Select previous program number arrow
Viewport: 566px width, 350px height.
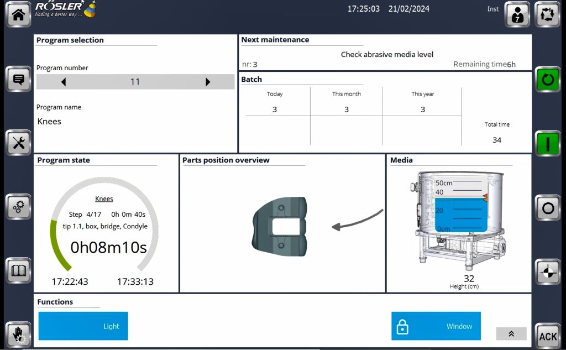coord(64,82)
